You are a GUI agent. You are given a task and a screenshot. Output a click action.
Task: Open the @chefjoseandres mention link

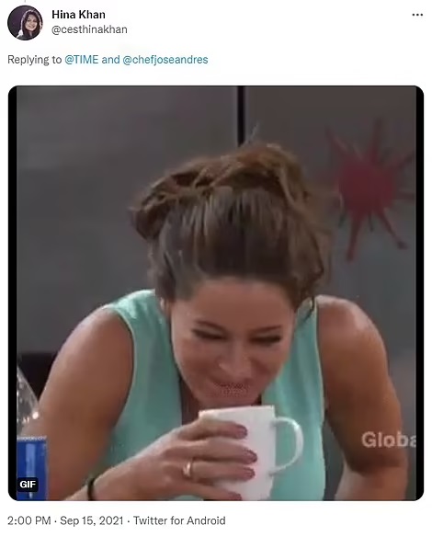pyautogui.click(x=165, y=60)
